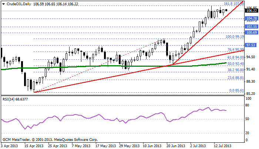The width and height of the screenshot is (259, 149).
Task: Click the 100.69 price level label
Action: click(252, 33)
